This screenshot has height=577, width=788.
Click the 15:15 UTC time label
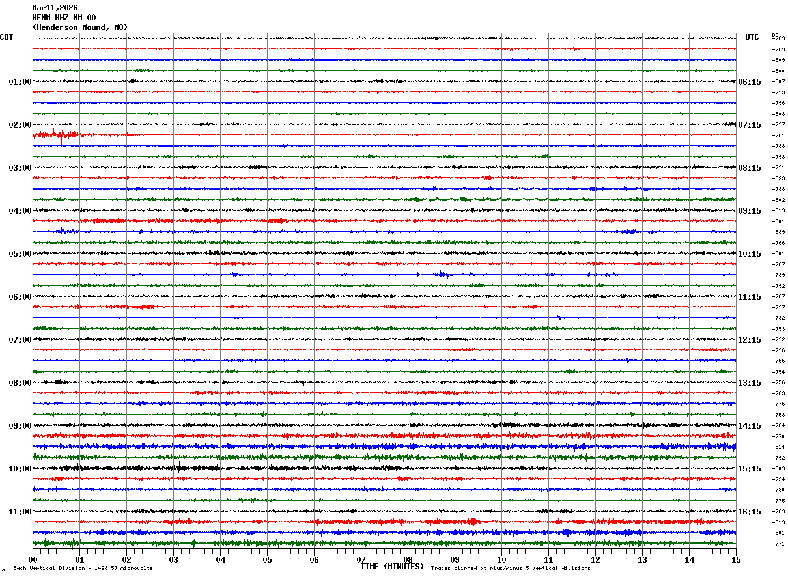coord(750,469)
